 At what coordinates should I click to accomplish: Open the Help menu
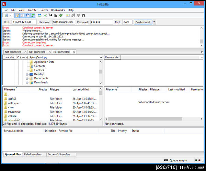tap(70, 10)
